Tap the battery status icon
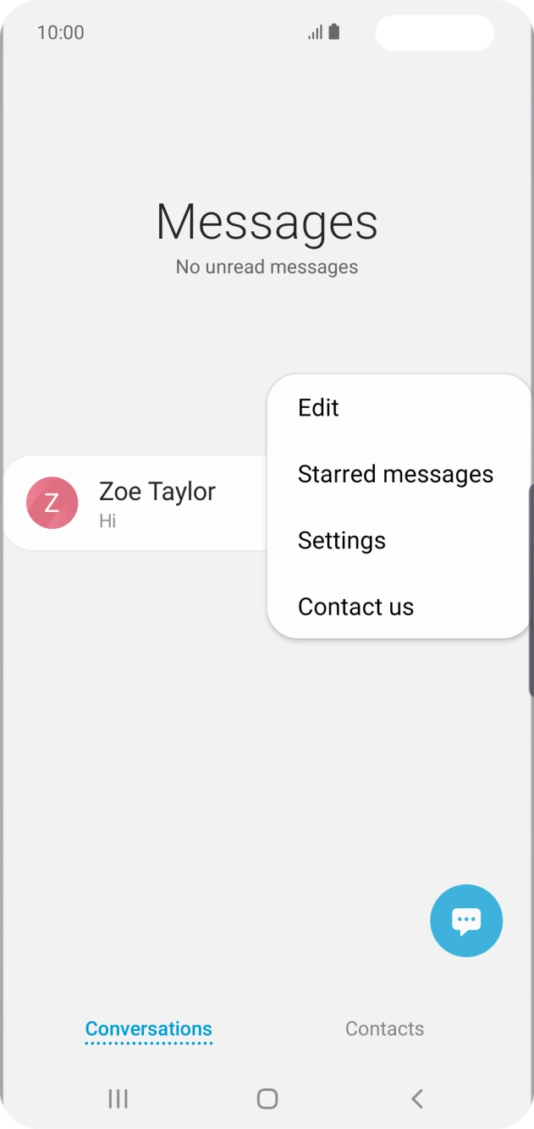This screenshot has height=1129, width=534. pos(334,32)
